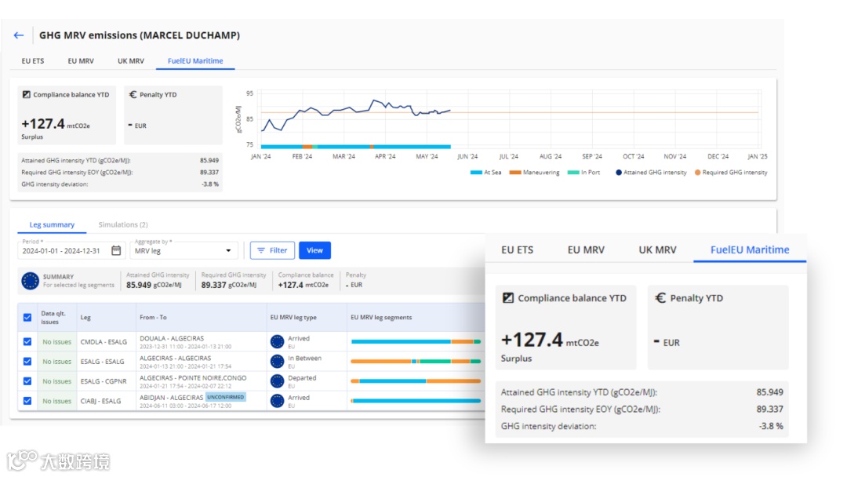This screenshot has height=477, width=847.
Task: Click the -3.8 % deviation value in the popup
Action: tap(771, 426)
